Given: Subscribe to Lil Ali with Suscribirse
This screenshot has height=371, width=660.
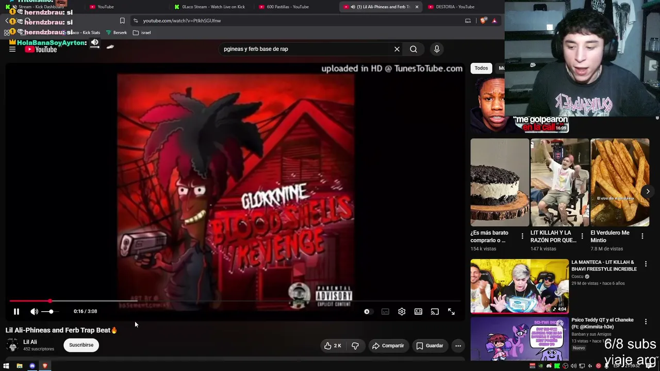Looking at the screenshot, I should pos(81,345).
